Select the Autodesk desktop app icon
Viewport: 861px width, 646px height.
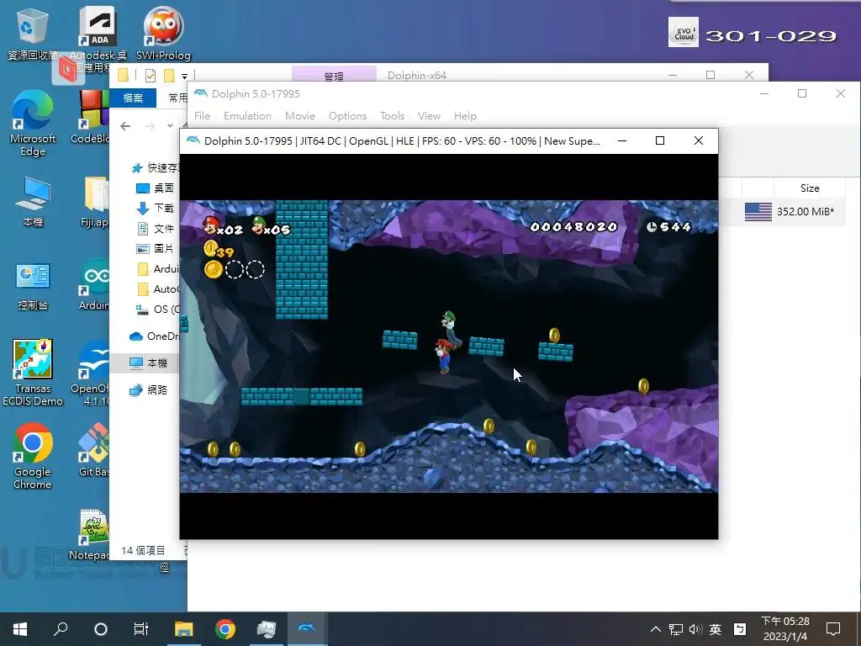pyautogui.click(x=98, y=39)
